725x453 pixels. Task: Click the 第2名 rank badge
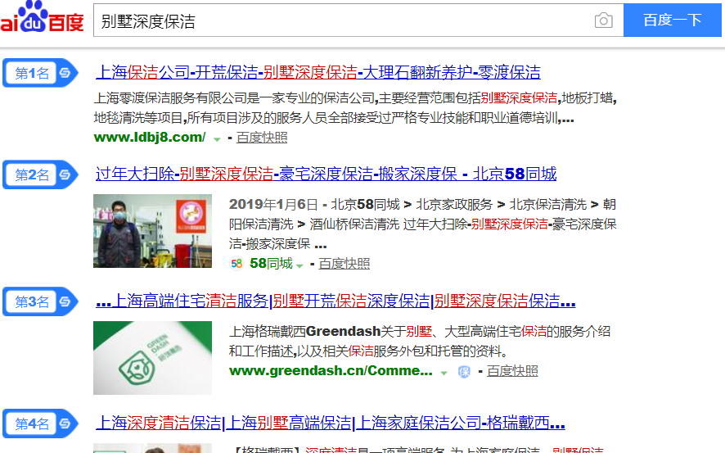coord(40,175)
